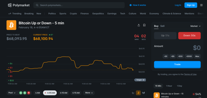Click the $0 Amount input

coord(197,48)
